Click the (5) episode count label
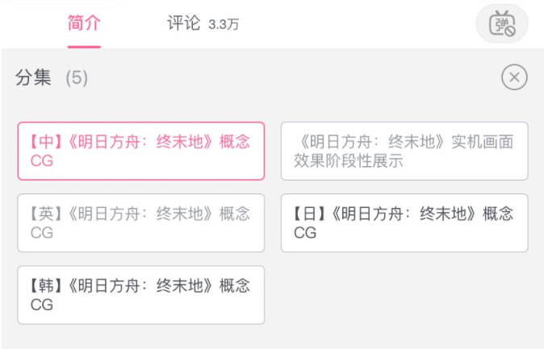 coord(77,77)
